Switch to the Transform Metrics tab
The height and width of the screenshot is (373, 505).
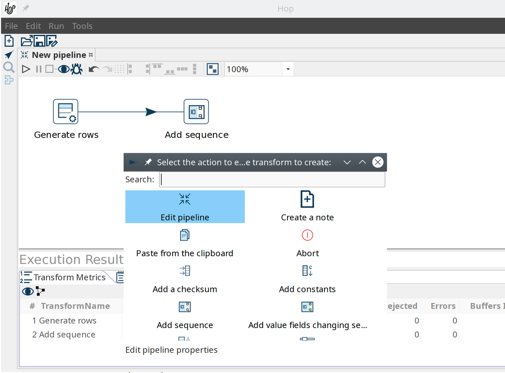tap(63, 277)
